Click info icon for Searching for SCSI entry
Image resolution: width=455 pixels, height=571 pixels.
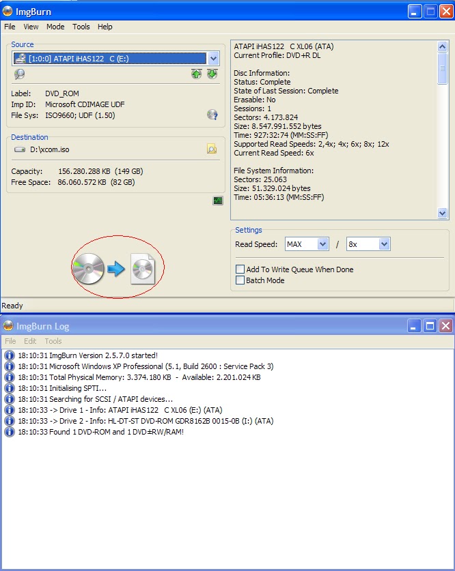[10, 399]
